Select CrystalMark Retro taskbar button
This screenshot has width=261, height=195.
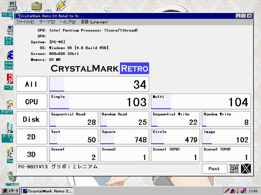point(47,191)
